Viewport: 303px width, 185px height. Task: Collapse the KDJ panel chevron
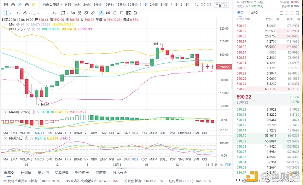pyautogui.click(x=5, y=138)
